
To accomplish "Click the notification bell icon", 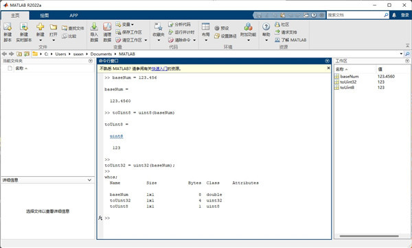I will pyautogui.click(x=394, y=15).
